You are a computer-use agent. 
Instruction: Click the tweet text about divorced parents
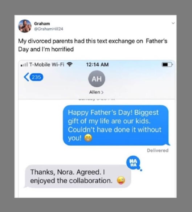93,45
